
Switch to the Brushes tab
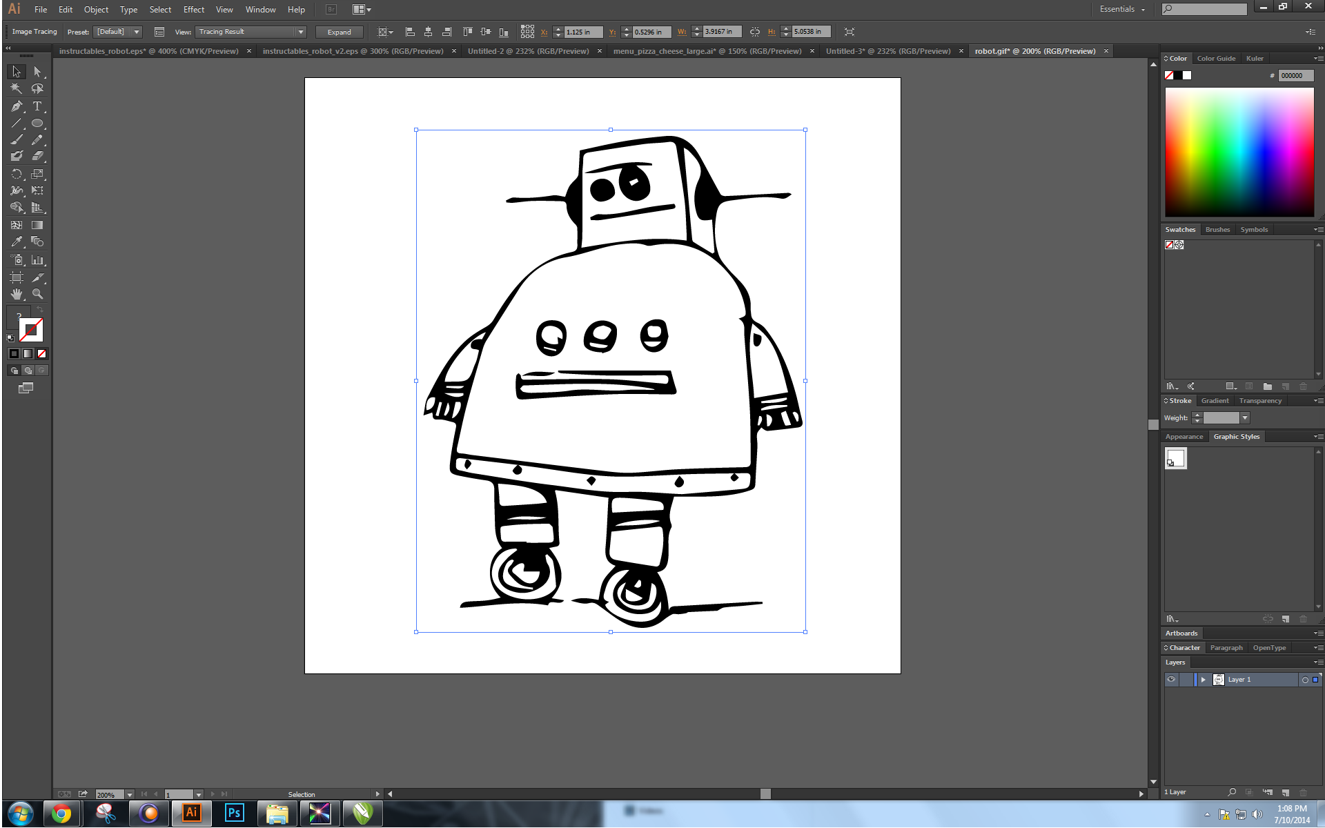point(1217,230)
